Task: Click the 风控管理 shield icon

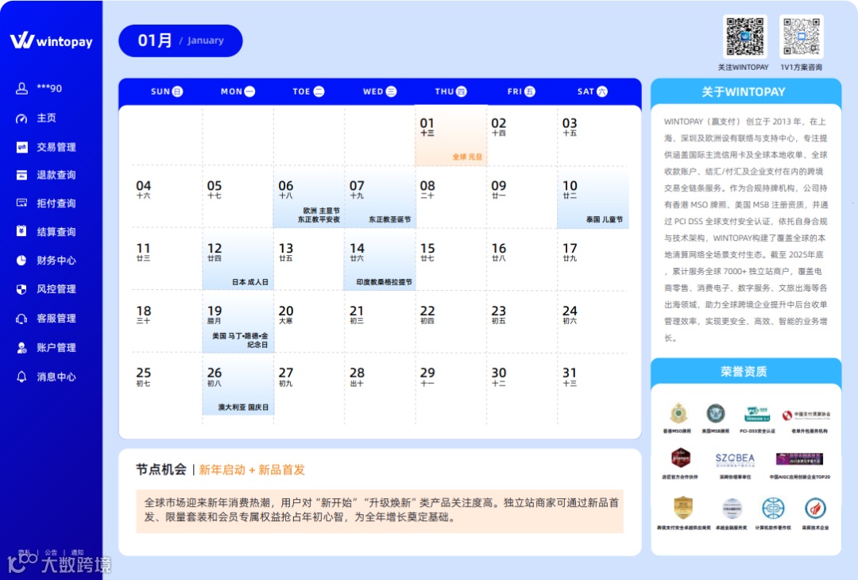Action: pyautogui.click(x=21, y=289)
